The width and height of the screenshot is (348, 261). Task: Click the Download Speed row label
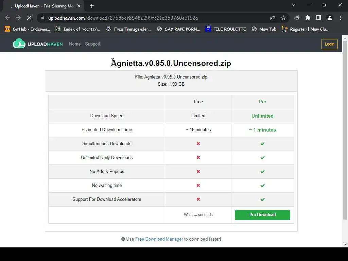pos(107,116)
